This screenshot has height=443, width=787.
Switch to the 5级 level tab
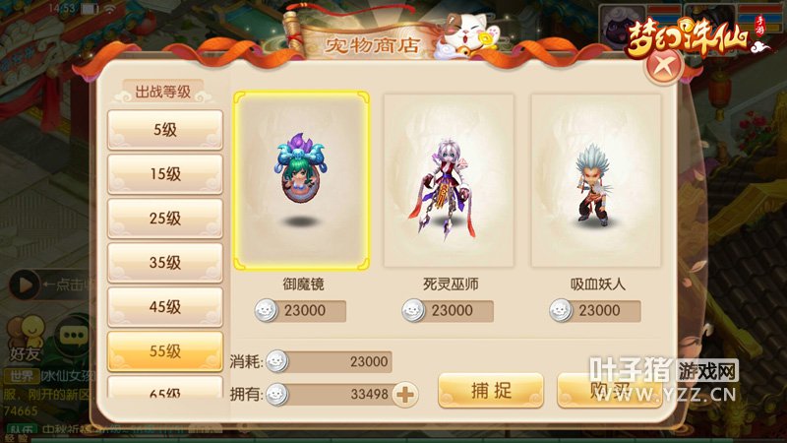tap(165, 130)
